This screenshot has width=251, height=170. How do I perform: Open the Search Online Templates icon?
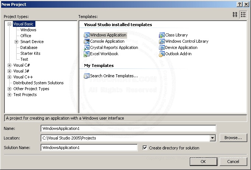pyautogui.click(x=87, y=76)
